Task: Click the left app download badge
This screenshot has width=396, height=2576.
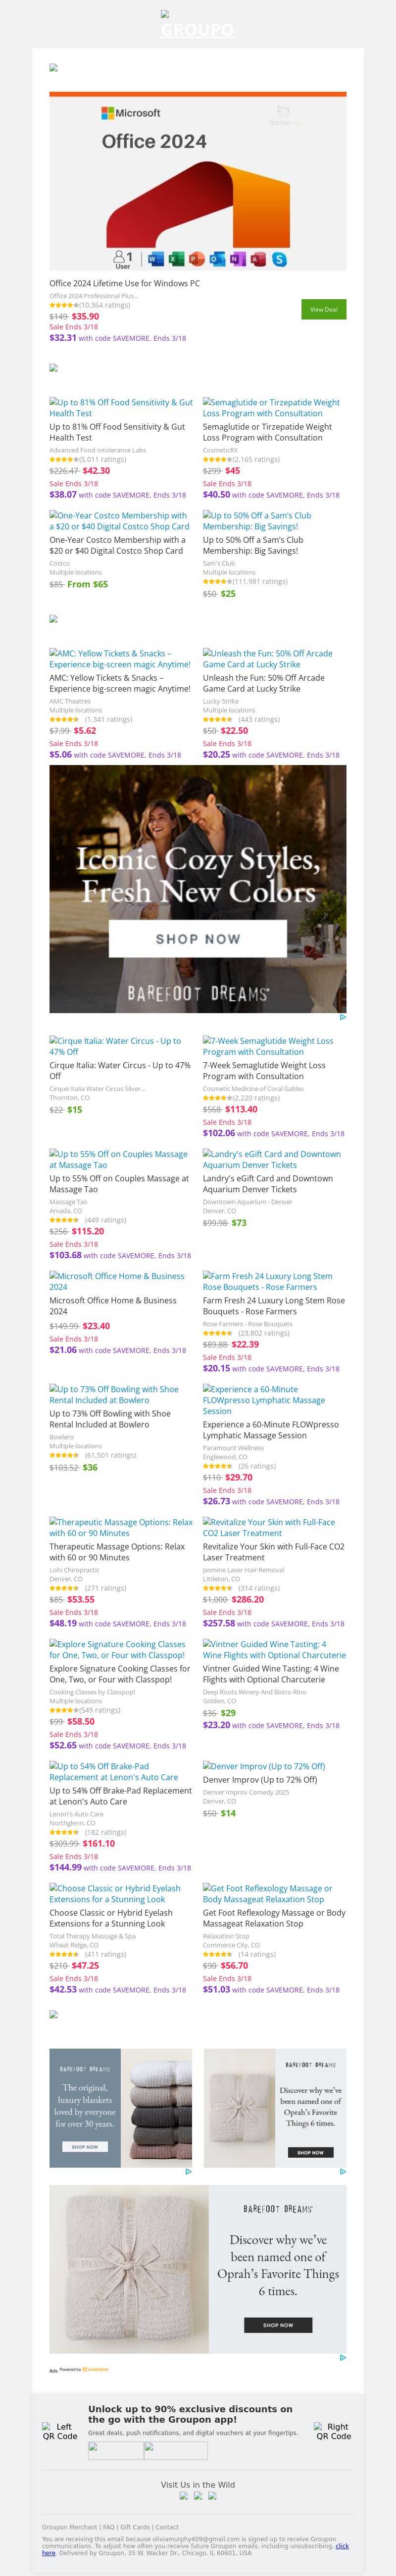Action: point(116,2449)
